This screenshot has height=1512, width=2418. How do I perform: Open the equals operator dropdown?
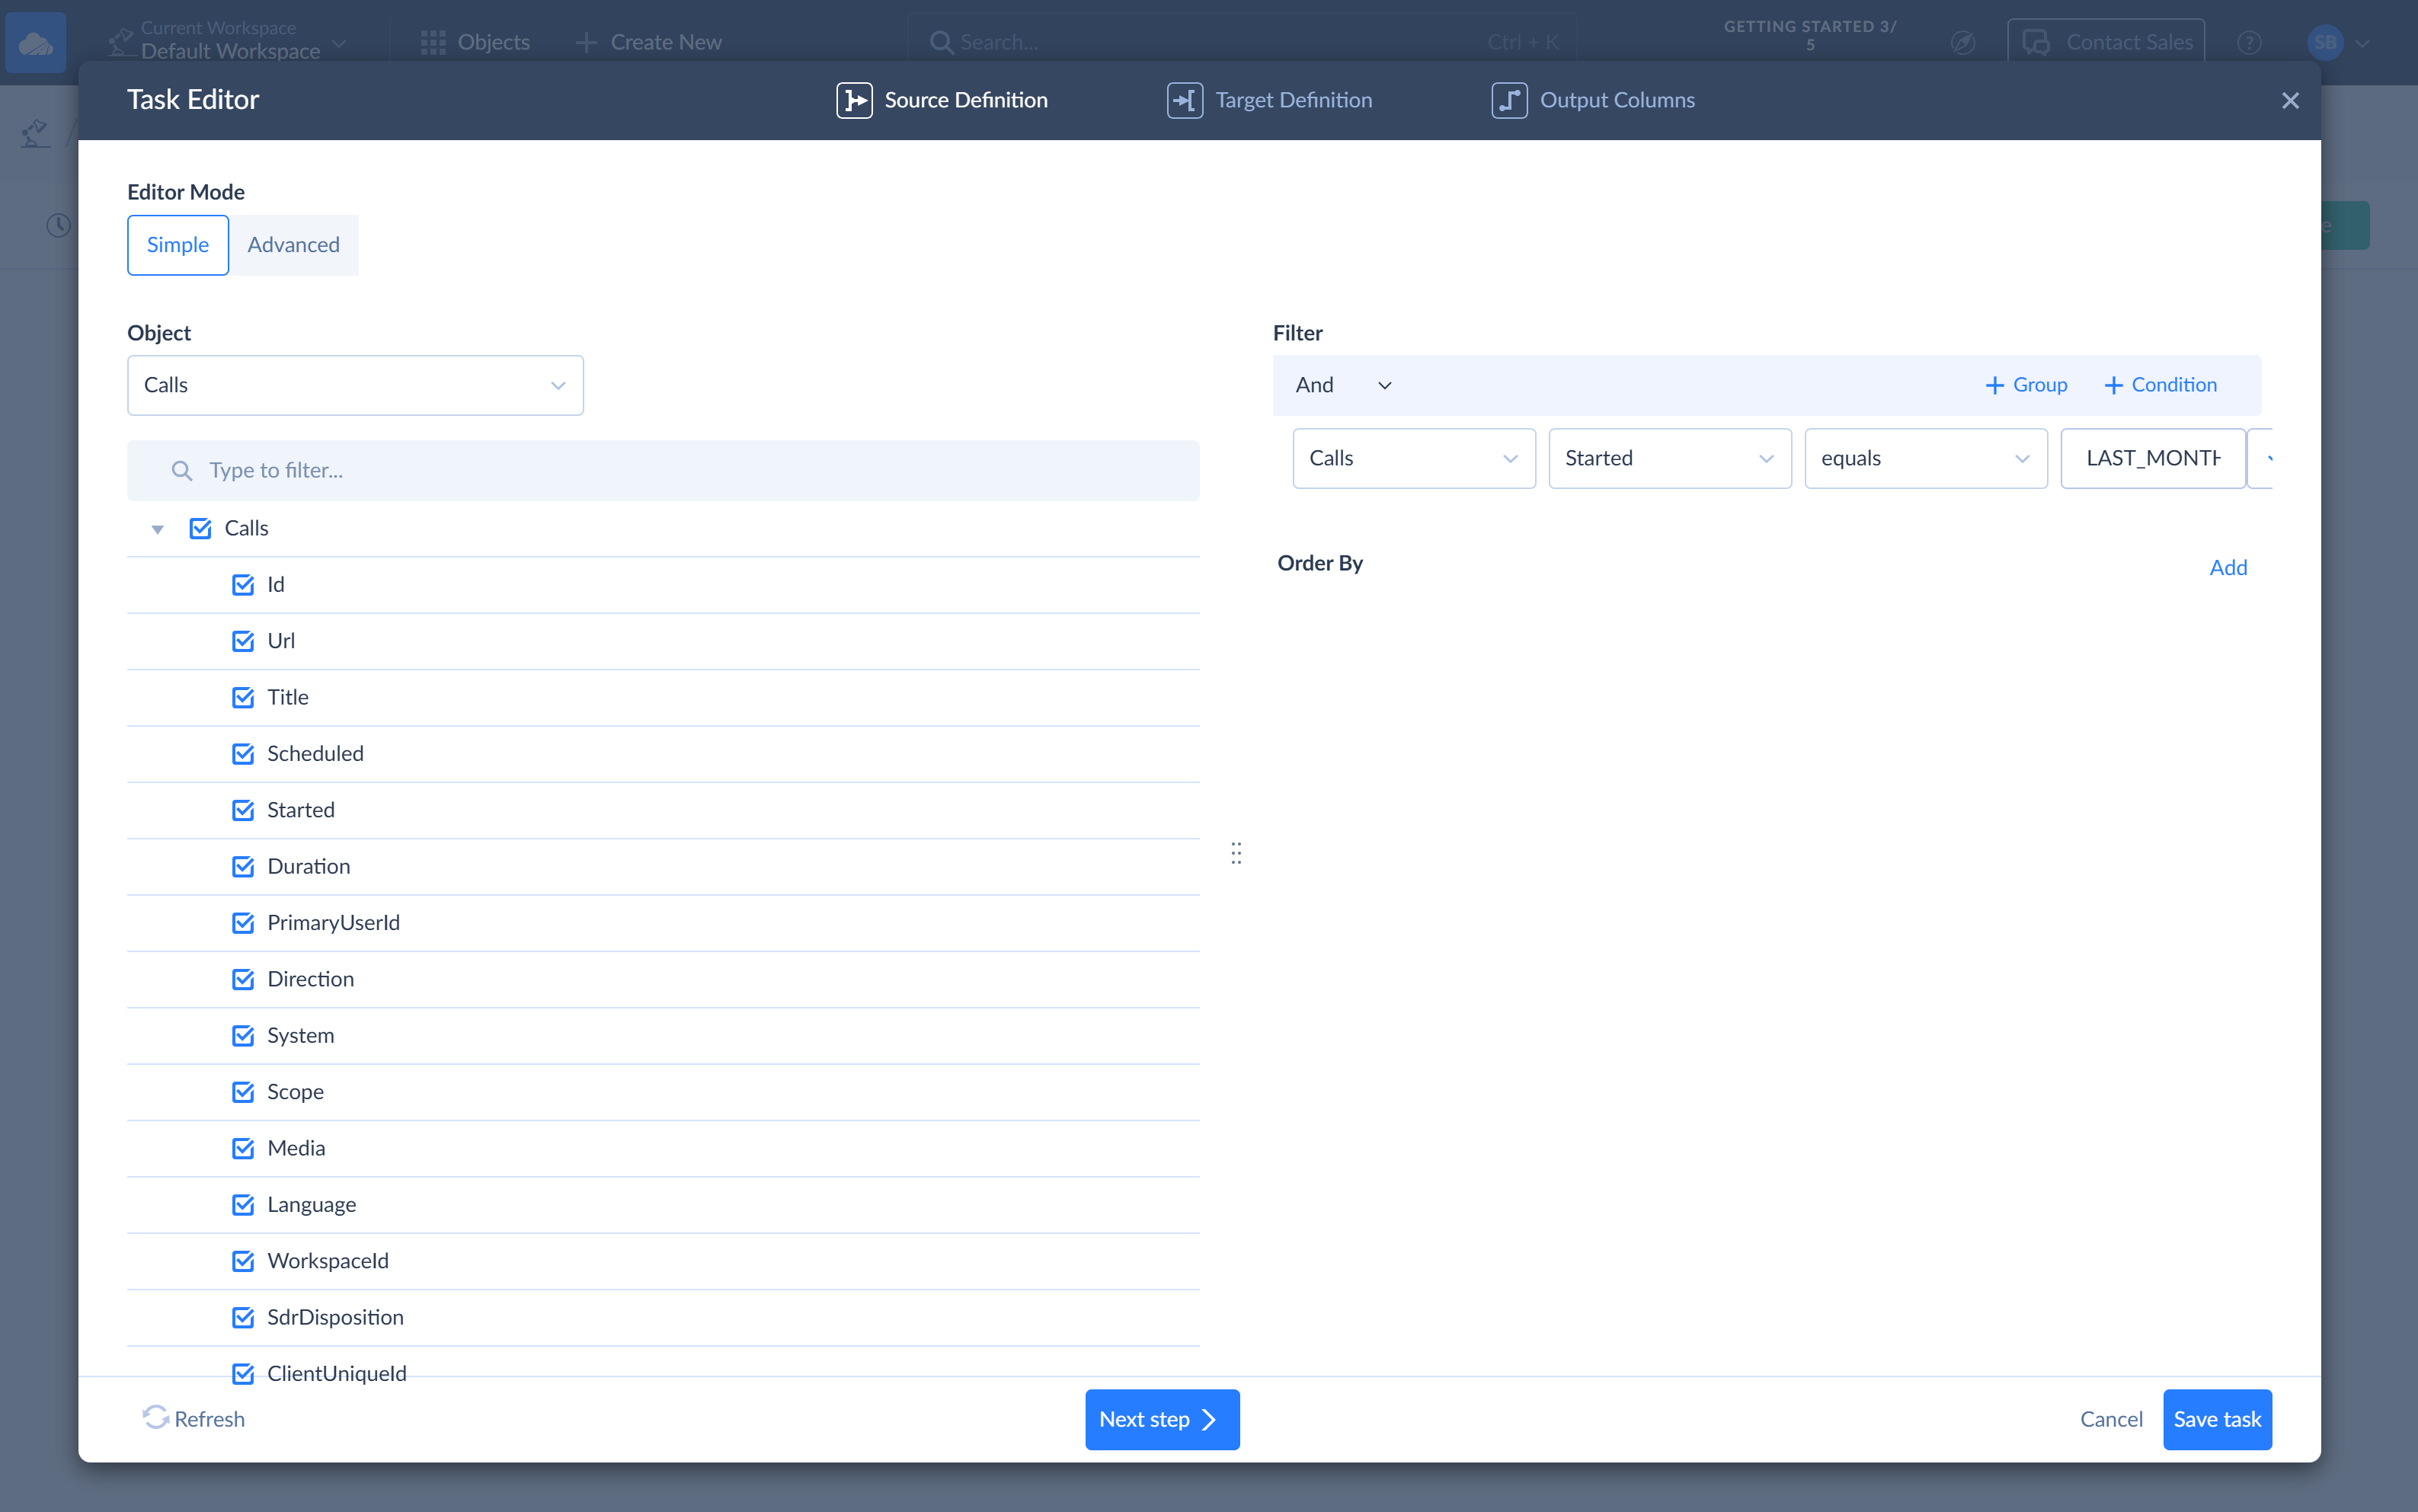click(1925, 458)
